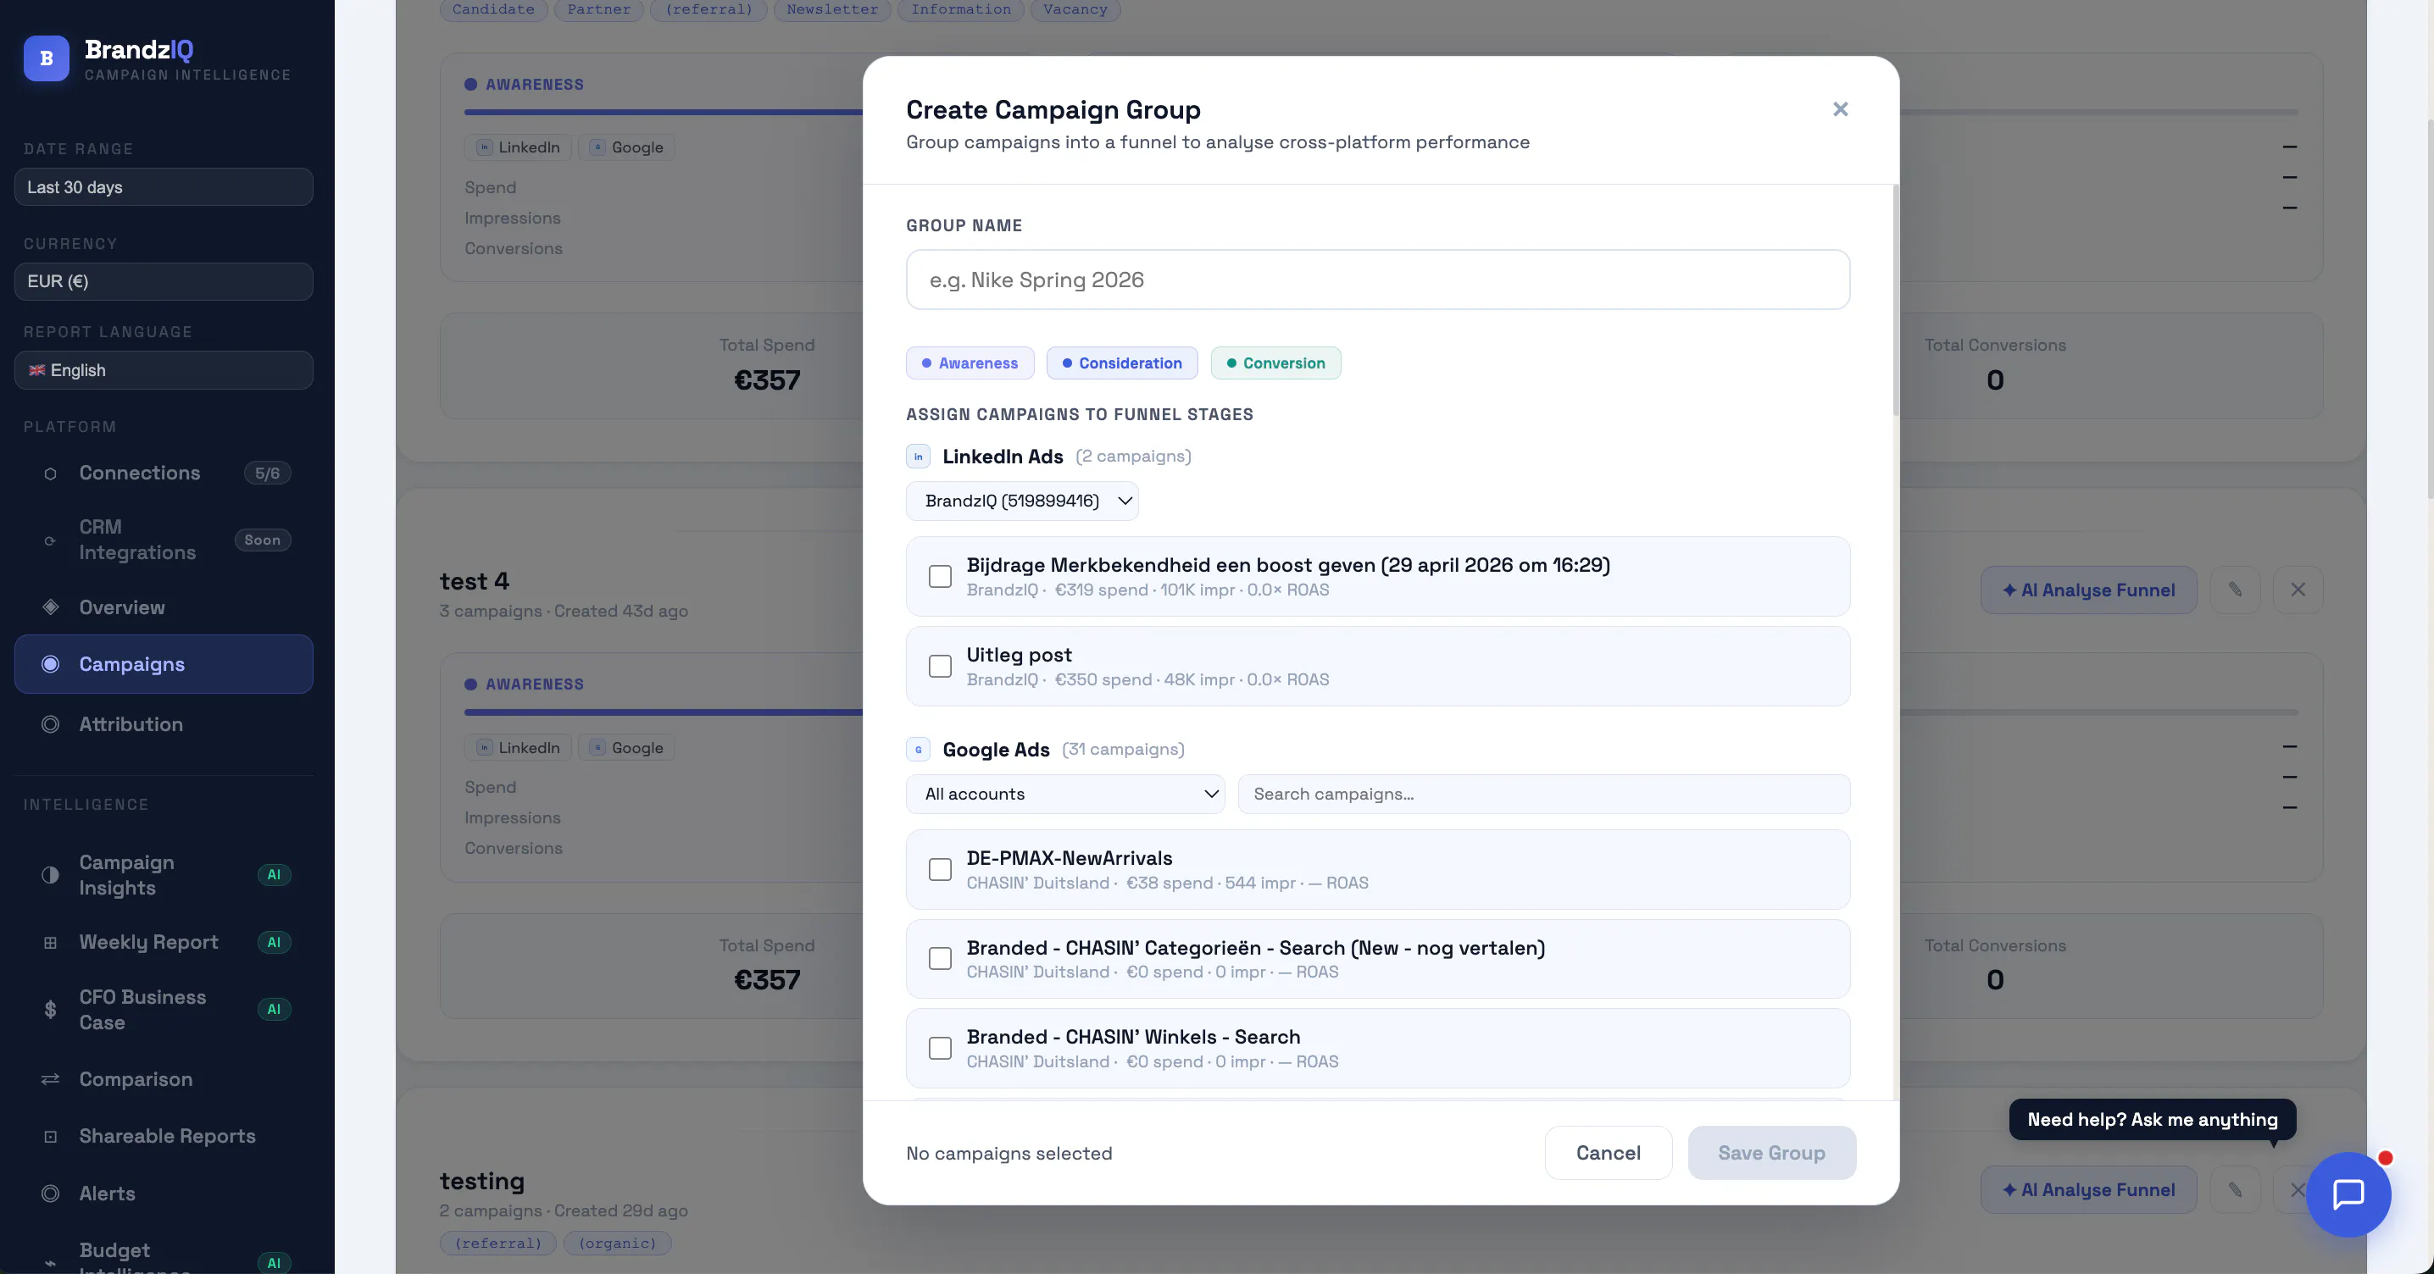This screenshot has height=1274, width=2434.
Task: Click the (organic) tag under testing group
Action: [617, 1244]
